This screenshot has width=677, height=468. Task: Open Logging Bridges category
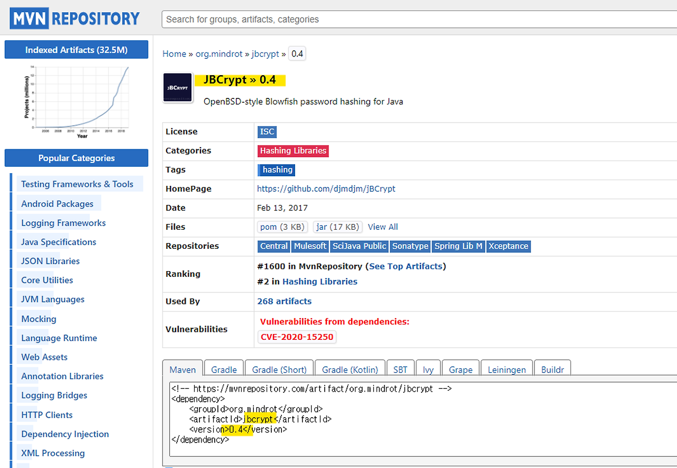[x=54, y=395]
